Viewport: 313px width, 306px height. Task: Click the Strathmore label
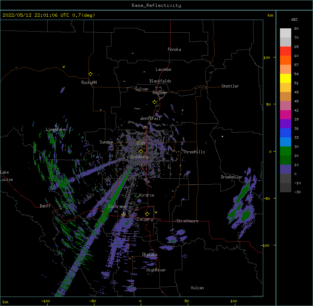187,221
